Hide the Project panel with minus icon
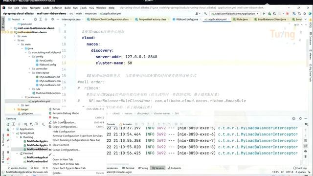The height and width of the screenshot is (176, 313). [58, 20]
